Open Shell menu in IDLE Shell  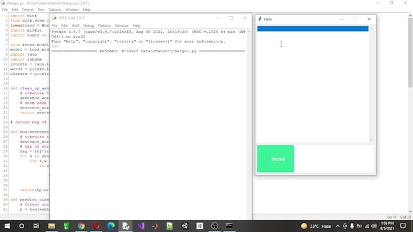coord(75,26)
